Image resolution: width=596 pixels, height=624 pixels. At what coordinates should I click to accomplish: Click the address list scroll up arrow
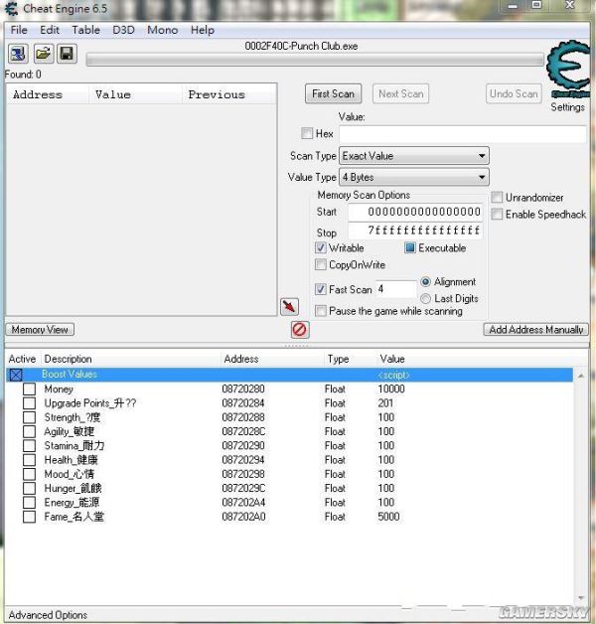(x=581, y=376)
